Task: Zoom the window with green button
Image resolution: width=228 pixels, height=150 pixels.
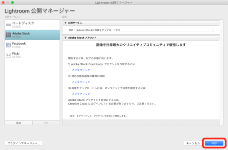Action: point(13,3)
